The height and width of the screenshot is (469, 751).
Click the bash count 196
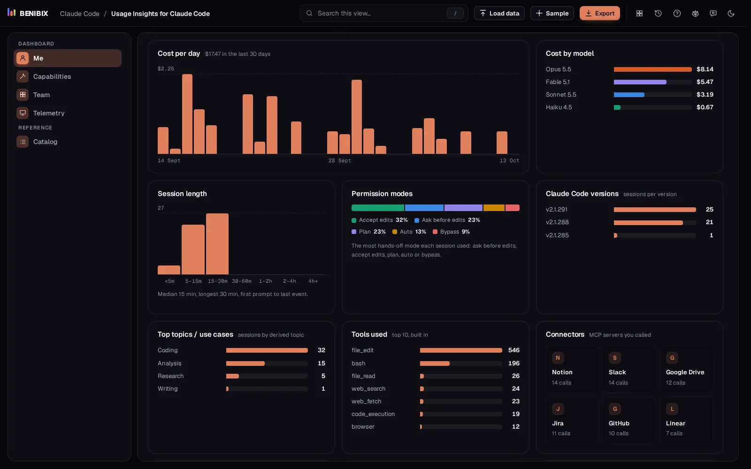(x=514, y=363)
